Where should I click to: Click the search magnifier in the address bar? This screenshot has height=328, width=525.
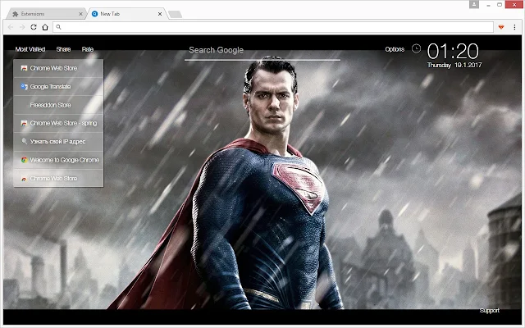(58, 27)
